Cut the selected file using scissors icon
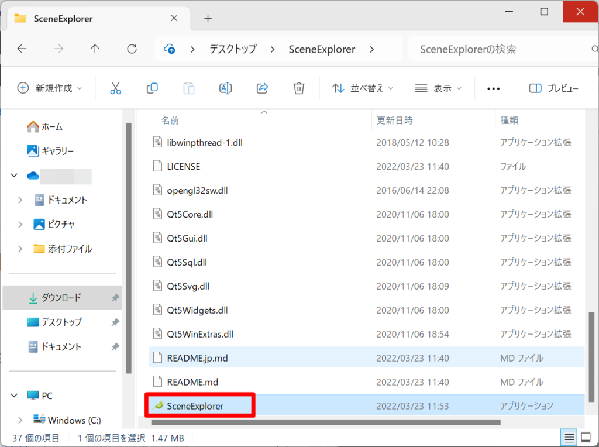Viewport: 599px width, 447px height. pyautogui.click(x=115, y=88)
